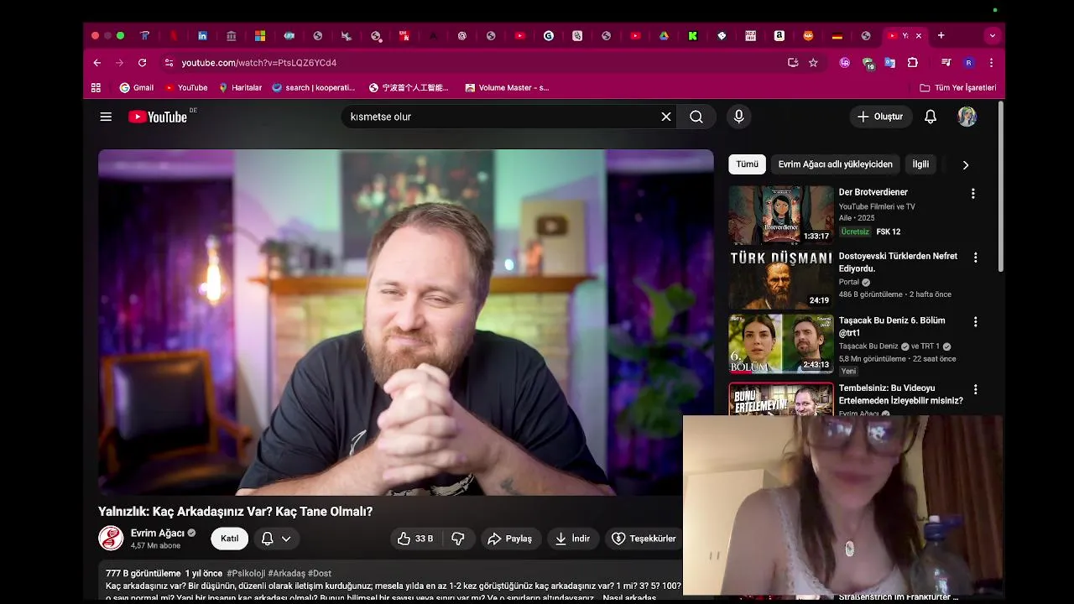Click the İndir download button

[572, 539]
